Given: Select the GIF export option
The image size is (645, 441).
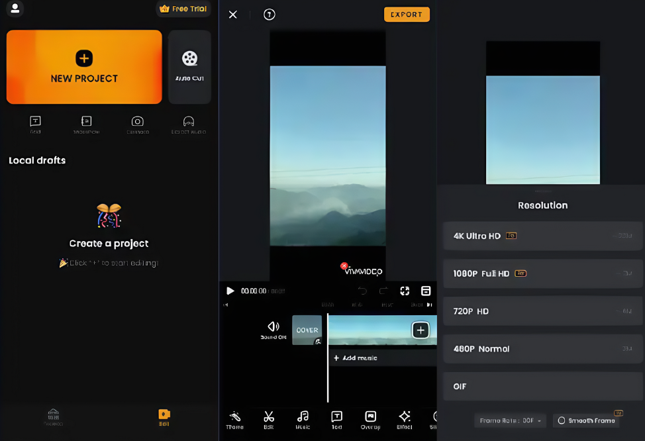Looking at the screenshot, I should click(x=542, y=386).
